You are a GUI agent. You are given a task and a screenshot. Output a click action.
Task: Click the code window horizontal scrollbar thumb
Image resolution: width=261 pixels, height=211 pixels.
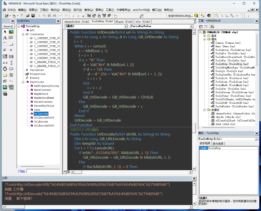click(78, 172)
